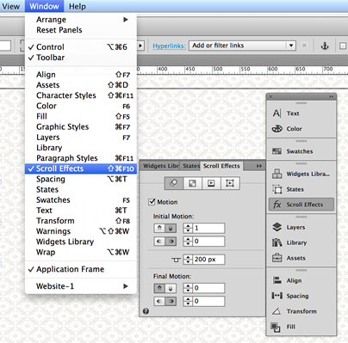This screenshot has height=343, width=348.
Task: Set initial motion direction to down
Action: [171, 228]
